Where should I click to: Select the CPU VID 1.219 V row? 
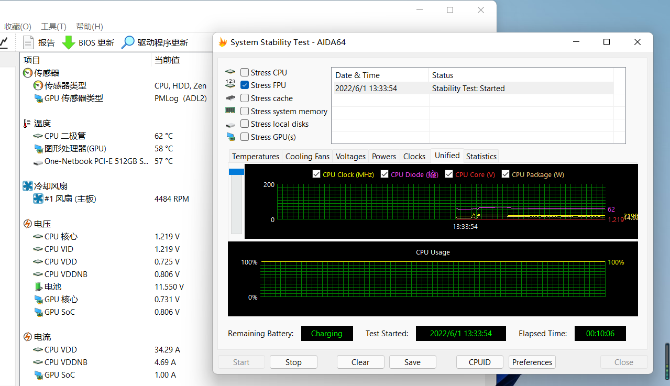116,249
